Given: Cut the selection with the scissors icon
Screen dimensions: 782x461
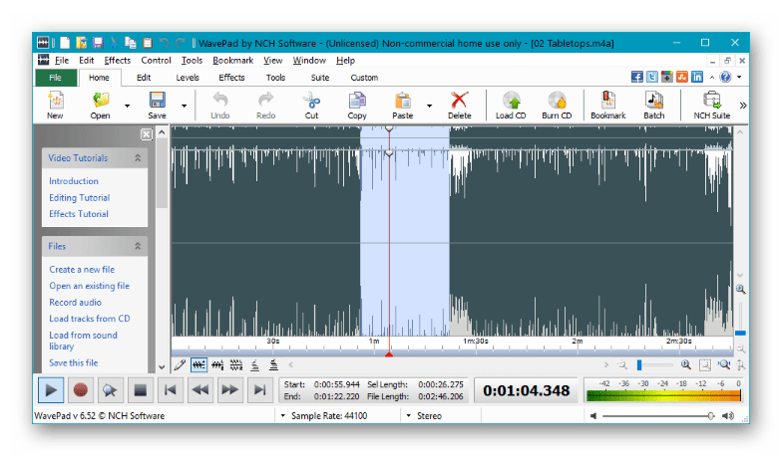Looking at the screenshot, I should pyautogui.click(x=311, y=106).
